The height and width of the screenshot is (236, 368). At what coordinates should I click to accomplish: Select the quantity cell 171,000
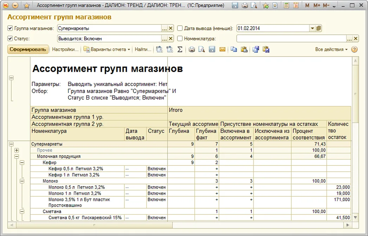pos(339,202)
